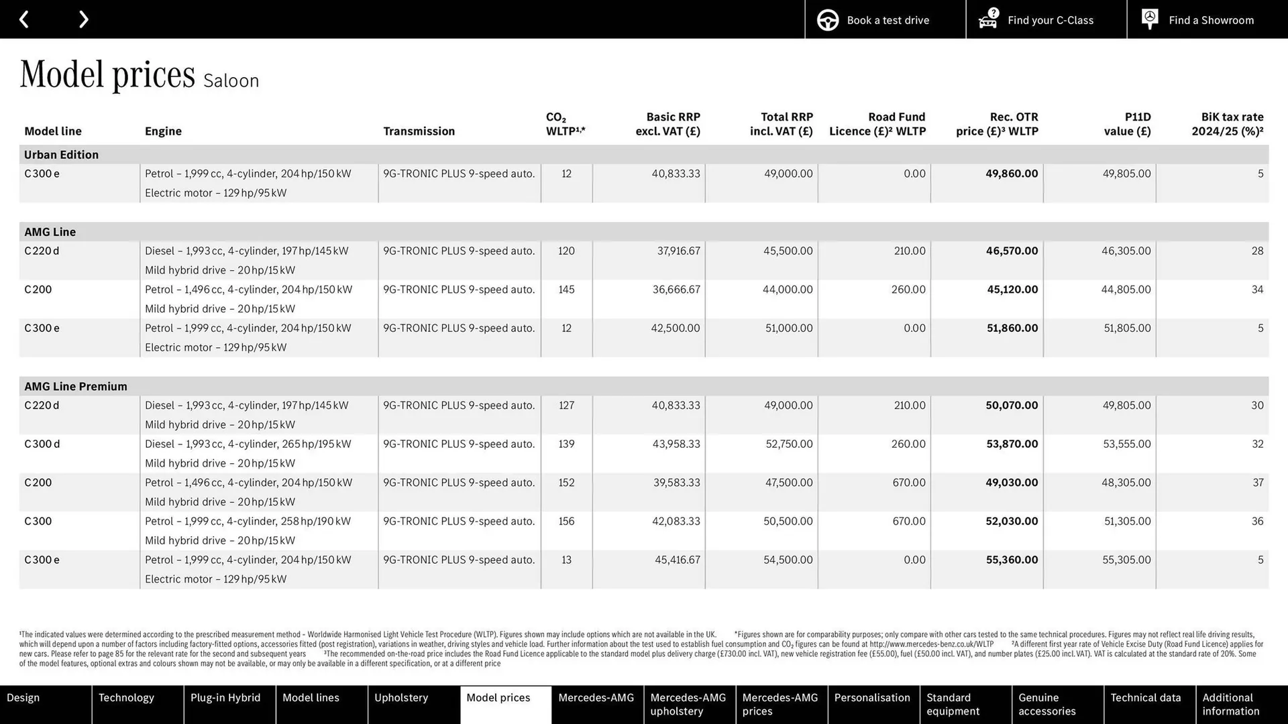Click the steering wheel test drive icon
This screenshot has height=724, width=1288.
pyautogui.click(x=827, y=19)
